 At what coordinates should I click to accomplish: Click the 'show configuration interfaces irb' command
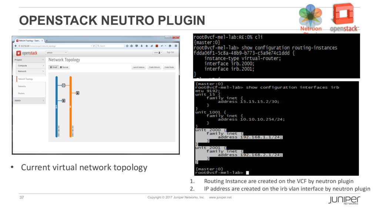pyautogui.click(x=292, y=87)
